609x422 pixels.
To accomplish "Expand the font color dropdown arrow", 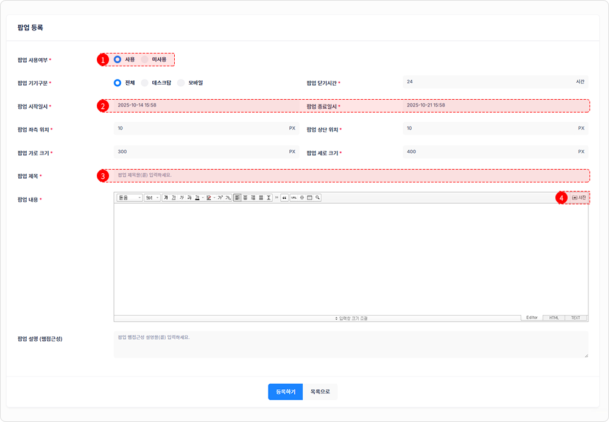I will click(203, 198).
